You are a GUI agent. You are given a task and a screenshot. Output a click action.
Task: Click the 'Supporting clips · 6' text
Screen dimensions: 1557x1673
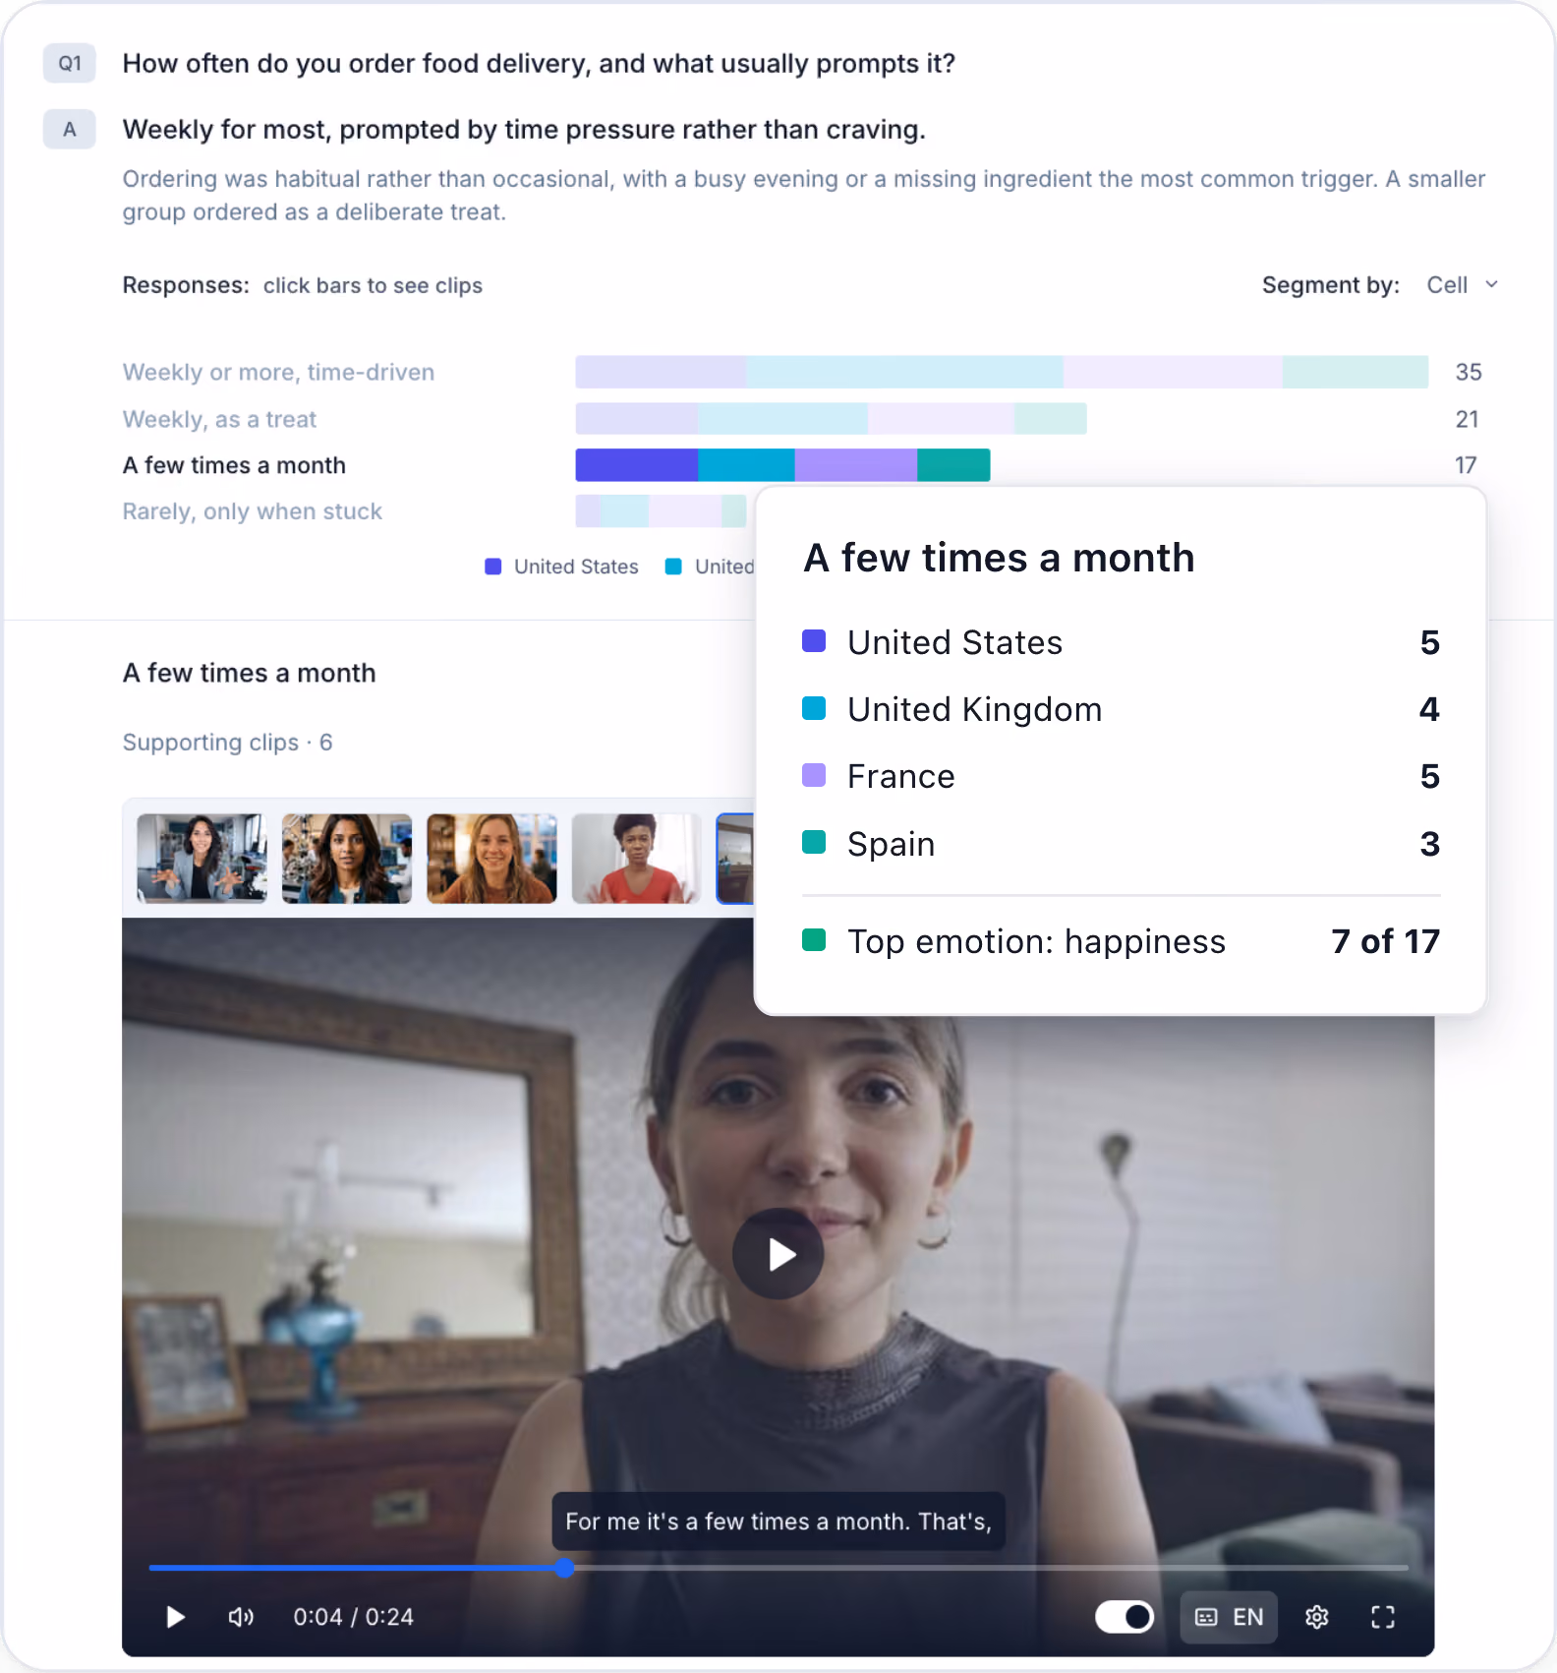[227, 743]
